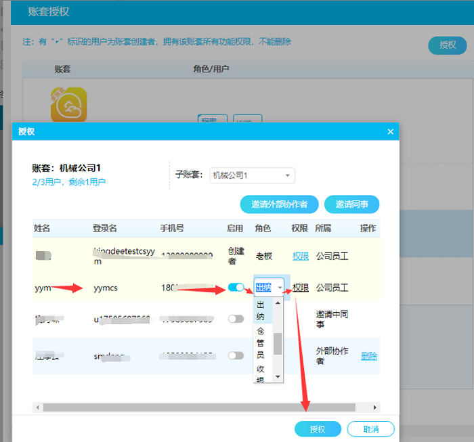Screen dimensions: 474x442
Task: Select 仓管员 from the role list
Action: click(261, 342)
